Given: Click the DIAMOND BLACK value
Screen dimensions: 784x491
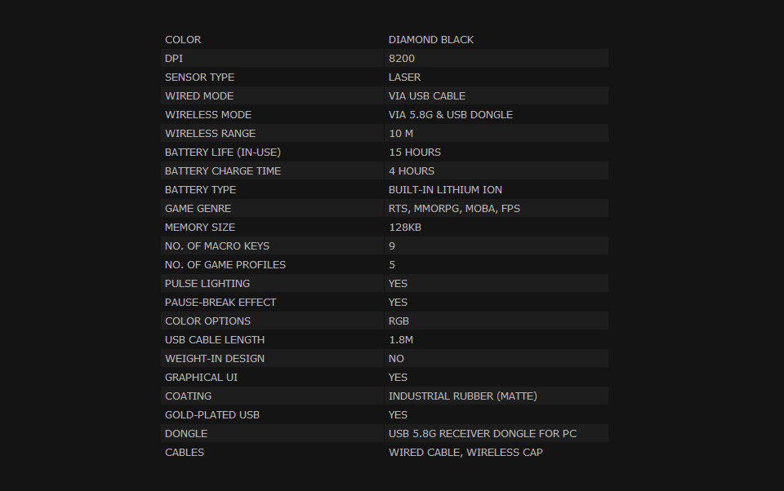Looking at the screenshot, I should click(431, 40).
